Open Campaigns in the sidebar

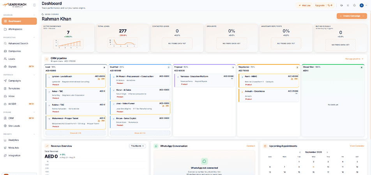click(x=19, y=81)
